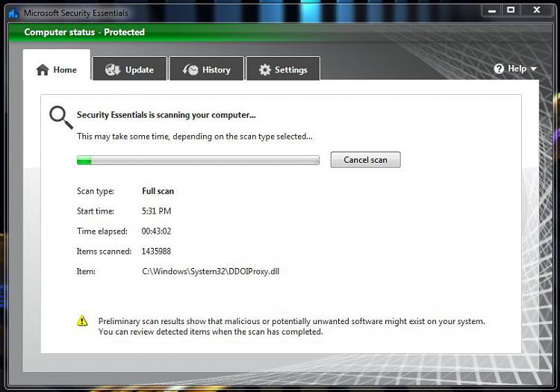
Task: Click the scan progress bar
Action: [x=198, y=161]
